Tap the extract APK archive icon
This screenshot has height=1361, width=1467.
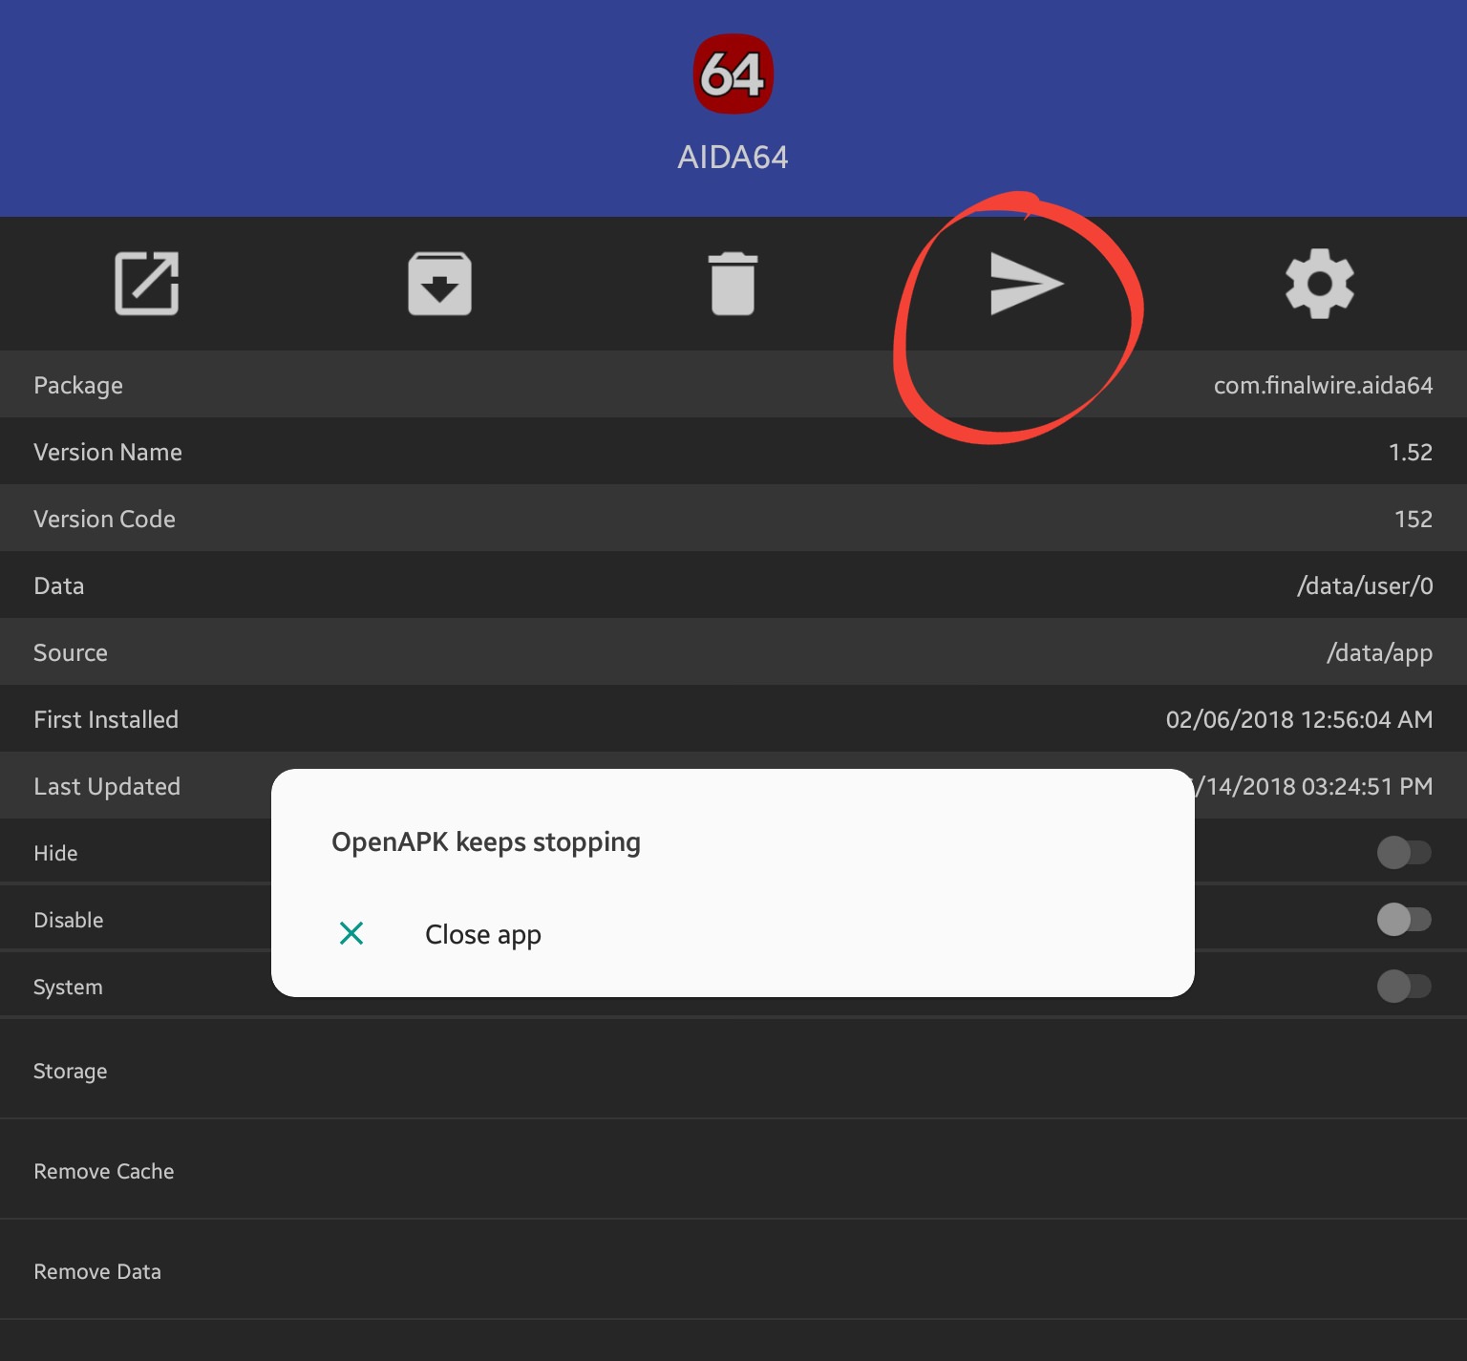point(439,284)
